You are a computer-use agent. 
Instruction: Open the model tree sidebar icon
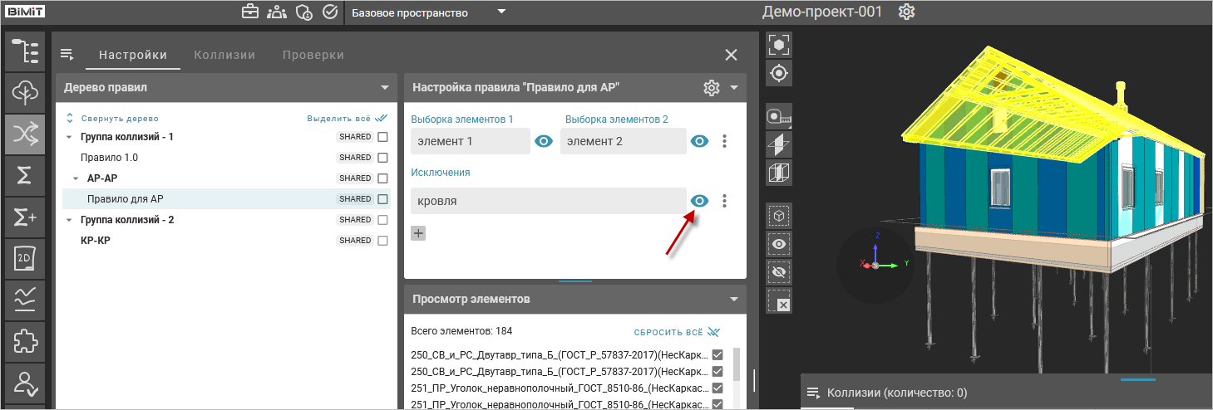[x=25, y=51]
